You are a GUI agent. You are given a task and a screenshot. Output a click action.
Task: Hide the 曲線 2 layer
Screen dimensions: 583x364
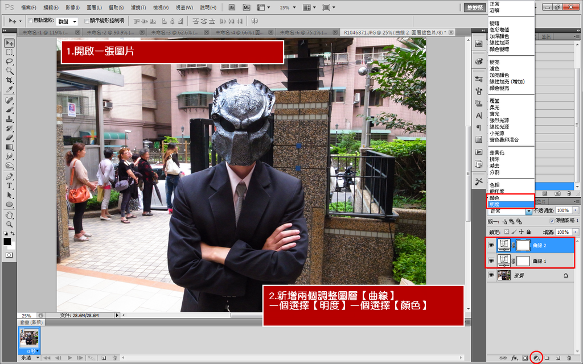491,245
